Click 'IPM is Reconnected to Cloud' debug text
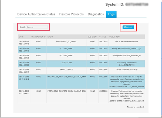 [126, 41]
